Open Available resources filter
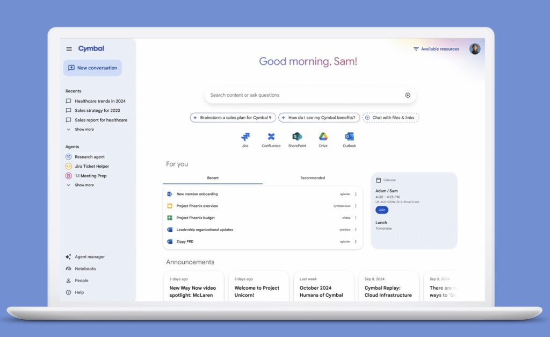Viewport: 550px width, 337px height. click(x=436, y=49)
